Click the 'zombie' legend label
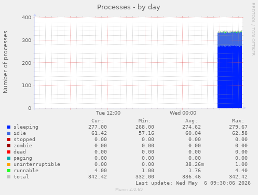 pyautogui.click(x=23, y=146)
